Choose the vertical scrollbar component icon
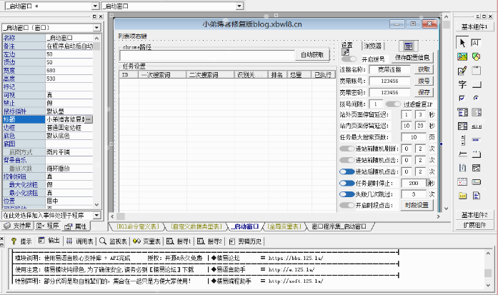 pyautogui.click(x=462, y=140)
